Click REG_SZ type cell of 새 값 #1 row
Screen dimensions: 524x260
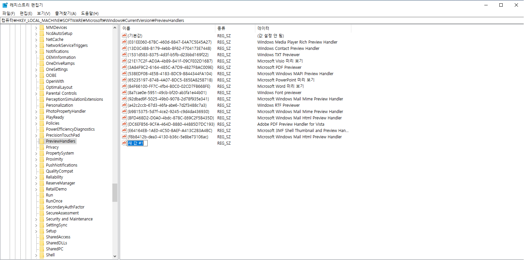tap(224, 143)
